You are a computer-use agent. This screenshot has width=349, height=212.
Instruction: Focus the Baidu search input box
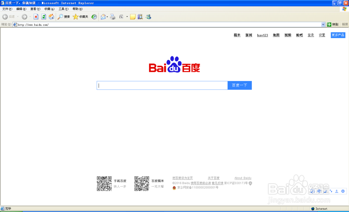162,85
